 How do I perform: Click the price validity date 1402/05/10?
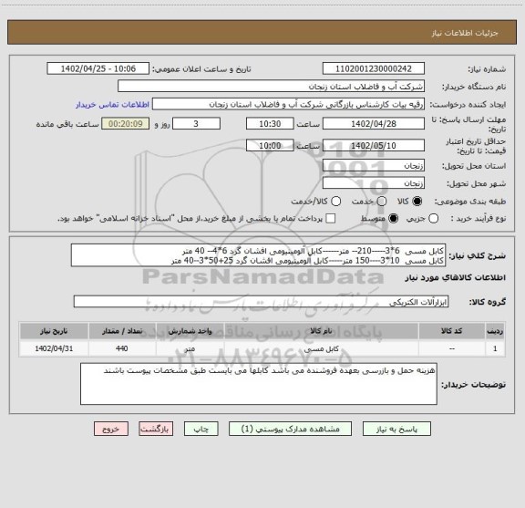[374, 145]
